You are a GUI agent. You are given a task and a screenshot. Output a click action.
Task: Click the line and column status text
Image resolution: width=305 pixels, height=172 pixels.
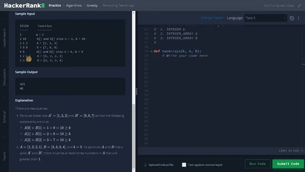[291, 150]
